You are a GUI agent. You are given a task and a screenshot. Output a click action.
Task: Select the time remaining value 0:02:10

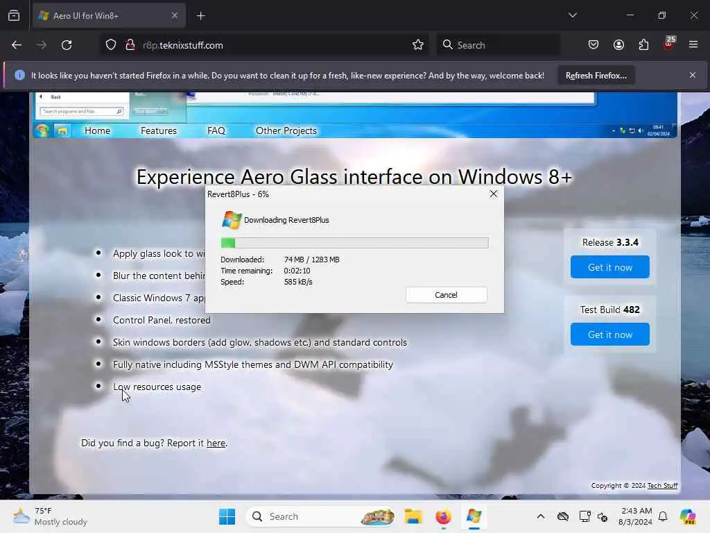(x=297, y=271)
